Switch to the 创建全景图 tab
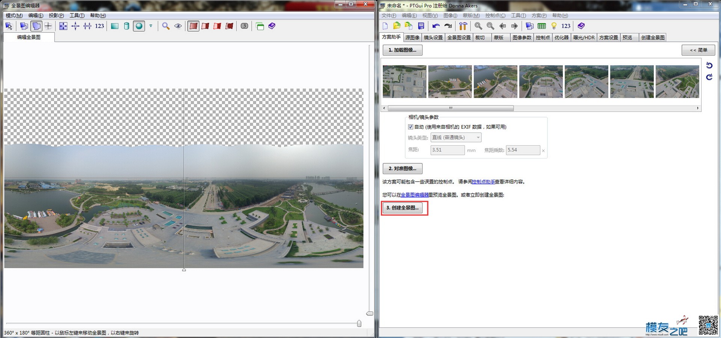721x338 pixels. tap(653, 38)
